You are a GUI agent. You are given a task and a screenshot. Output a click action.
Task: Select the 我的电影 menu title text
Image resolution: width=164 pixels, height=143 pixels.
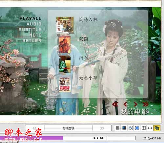pyautogui.click(x=134, y=111)
